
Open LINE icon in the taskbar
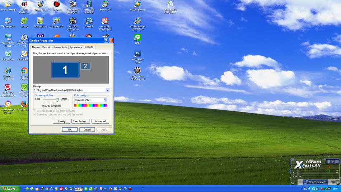86,189
